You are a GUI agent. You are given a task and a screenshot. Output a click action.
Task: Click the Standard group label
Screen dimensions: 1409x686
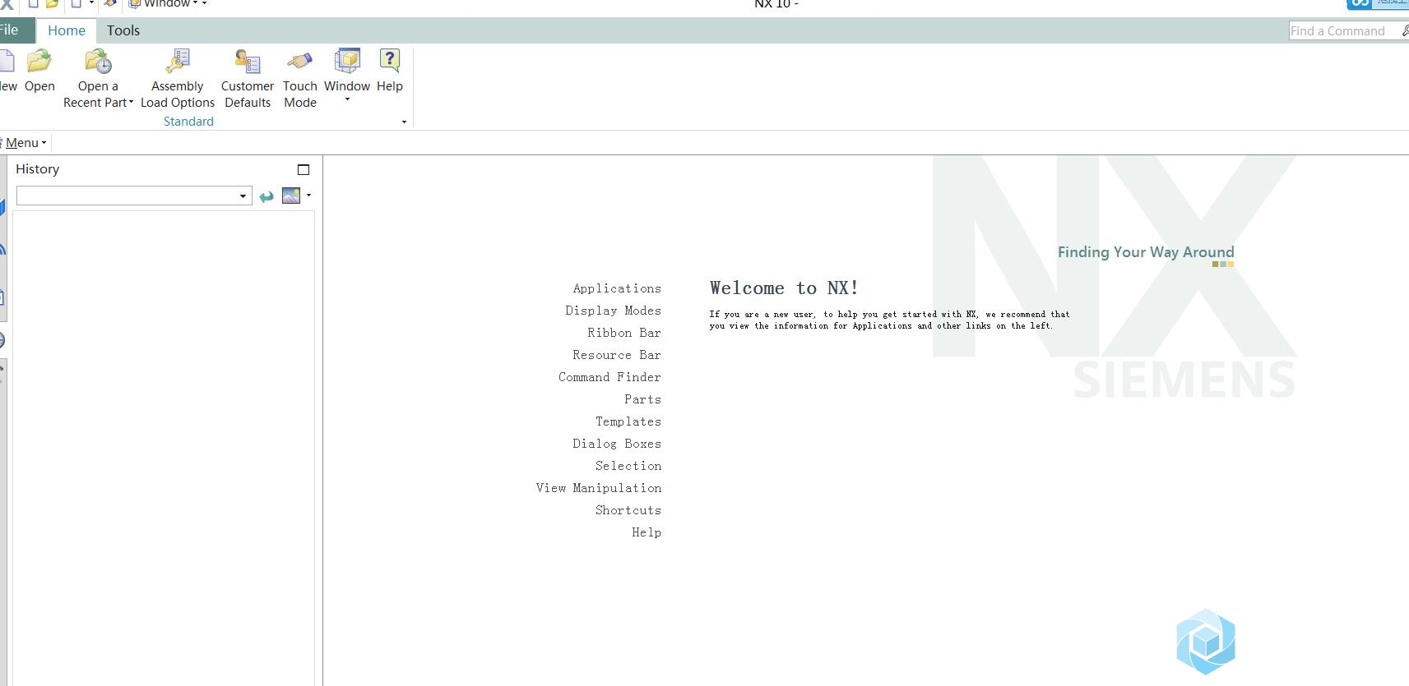[x=188, y=122]
